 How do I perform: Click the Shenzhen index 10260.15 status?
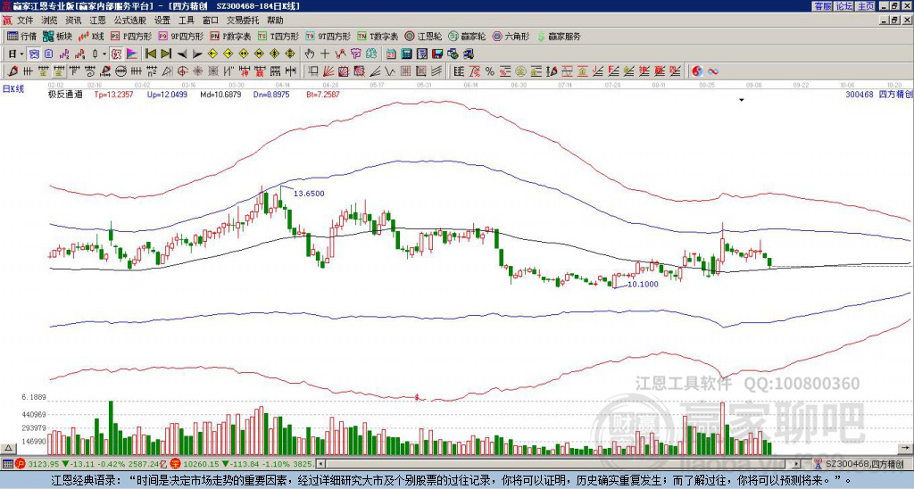click(200, 464)
